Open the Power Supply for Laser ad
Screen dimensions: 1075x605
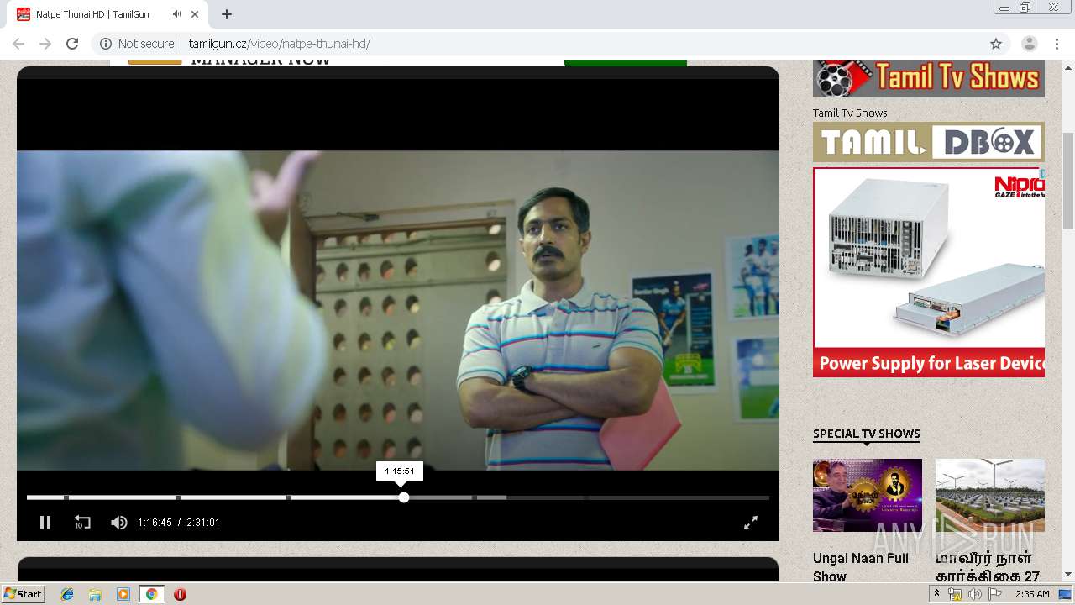pyautogui.click(x=929, y=272)
